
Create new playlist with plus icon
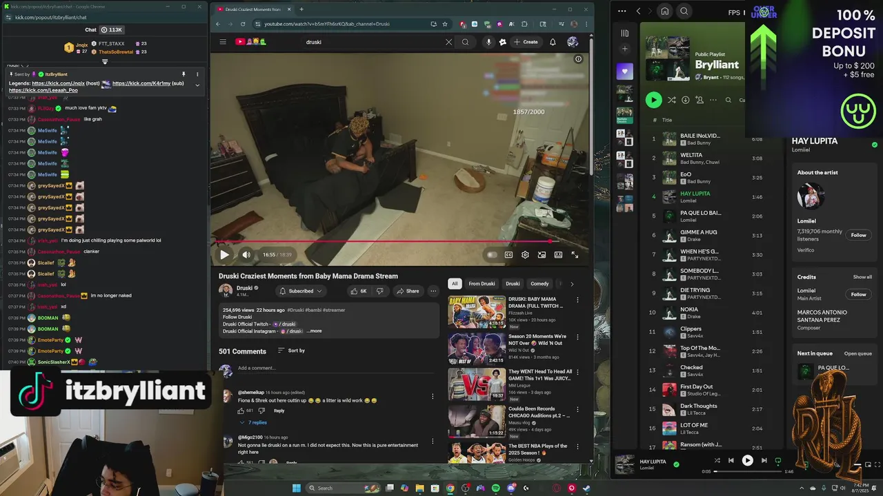(624, 49)
